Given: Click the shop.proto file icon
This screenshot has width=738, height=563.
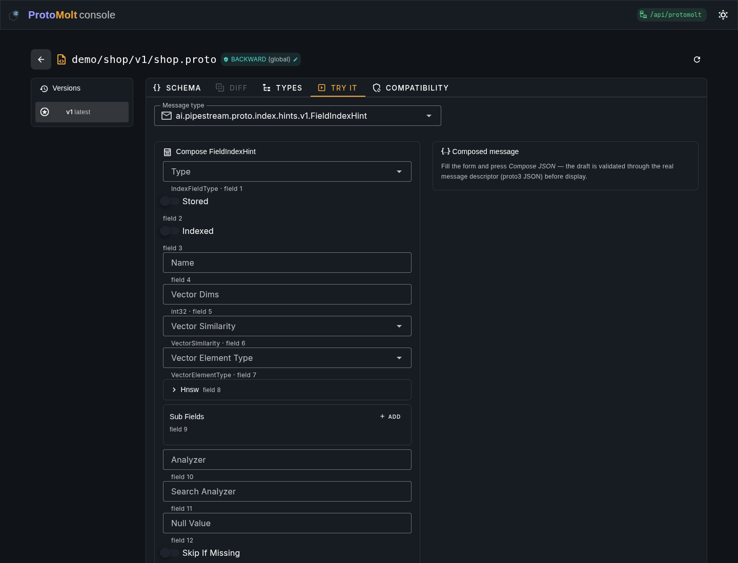Looking at the screenshot, I should pos(61,59).
